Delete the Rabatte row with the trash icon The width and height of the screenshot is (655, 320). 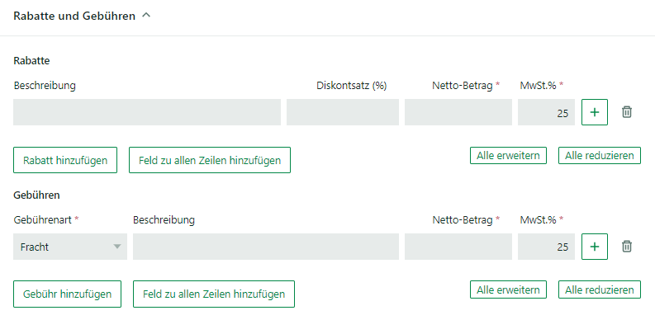[627, 112]
